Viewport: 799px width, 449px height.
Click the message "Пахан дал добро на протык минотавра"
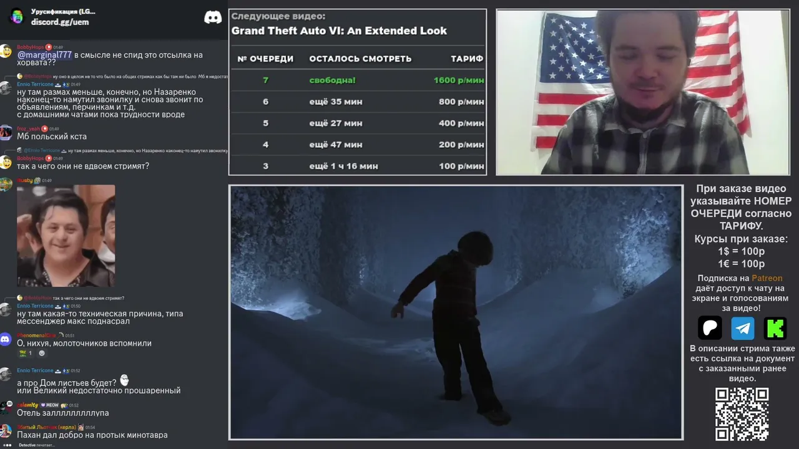click(x=92, y=435)
